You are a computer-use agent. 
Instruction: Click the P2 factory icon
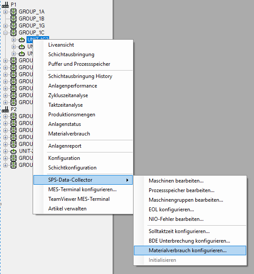[x=5, y=109]
